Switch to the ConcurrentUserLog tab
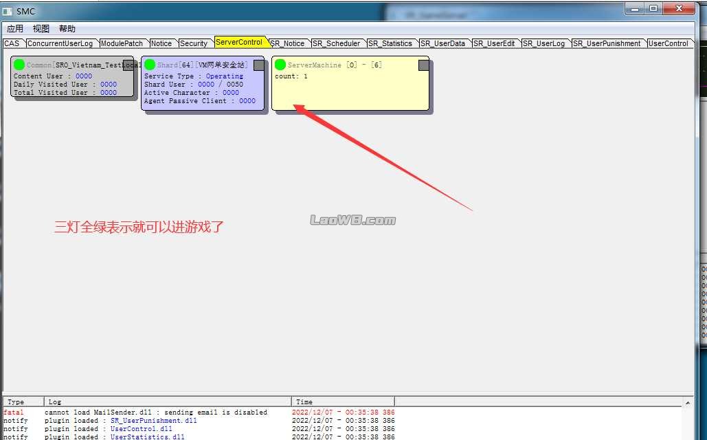707x440 pixels. [60, 43]
